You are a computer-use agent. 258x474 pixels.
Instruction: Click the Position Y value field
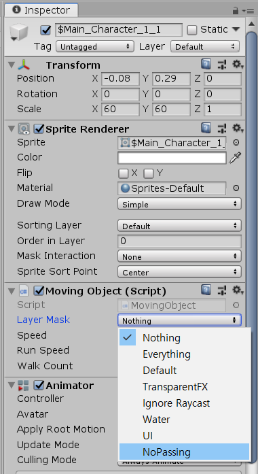click(x=171, y=79)
